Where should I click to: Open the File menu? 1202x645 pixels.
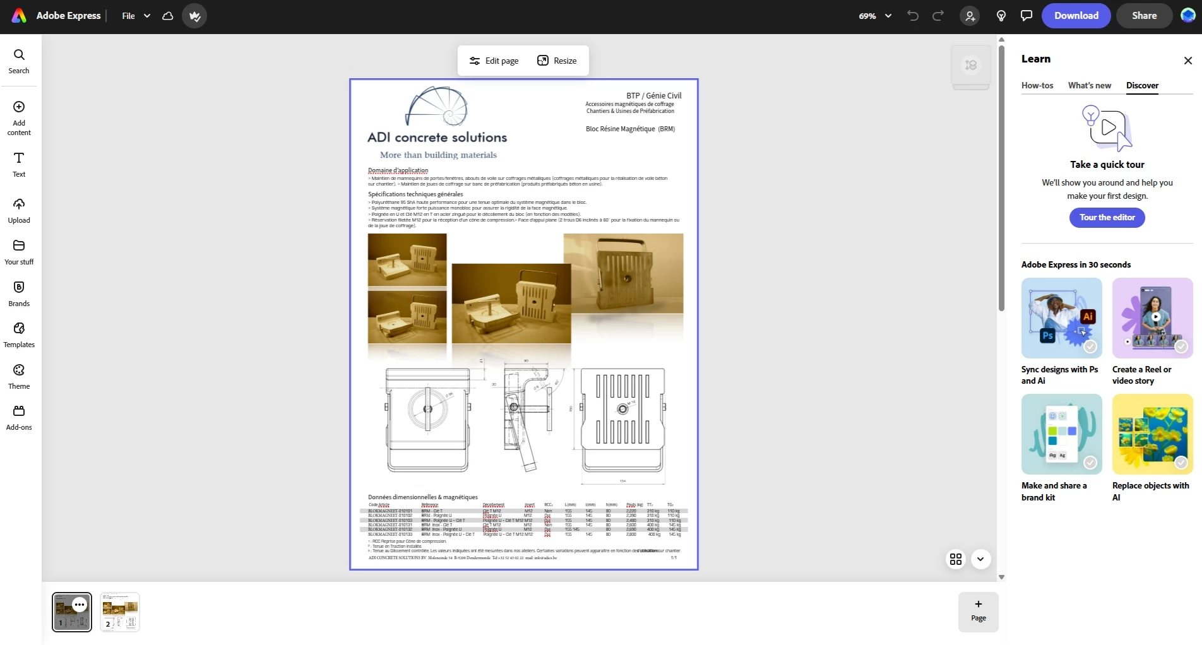pyautogui.click(x=128, y=16)
